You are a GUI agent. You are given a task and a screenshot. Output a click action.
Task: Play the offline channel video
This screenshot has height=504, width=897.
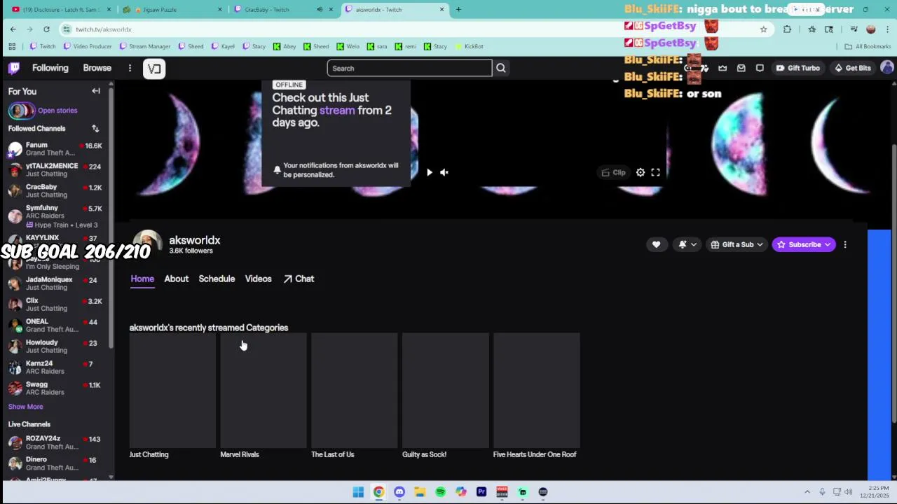[x=429, y=172]
